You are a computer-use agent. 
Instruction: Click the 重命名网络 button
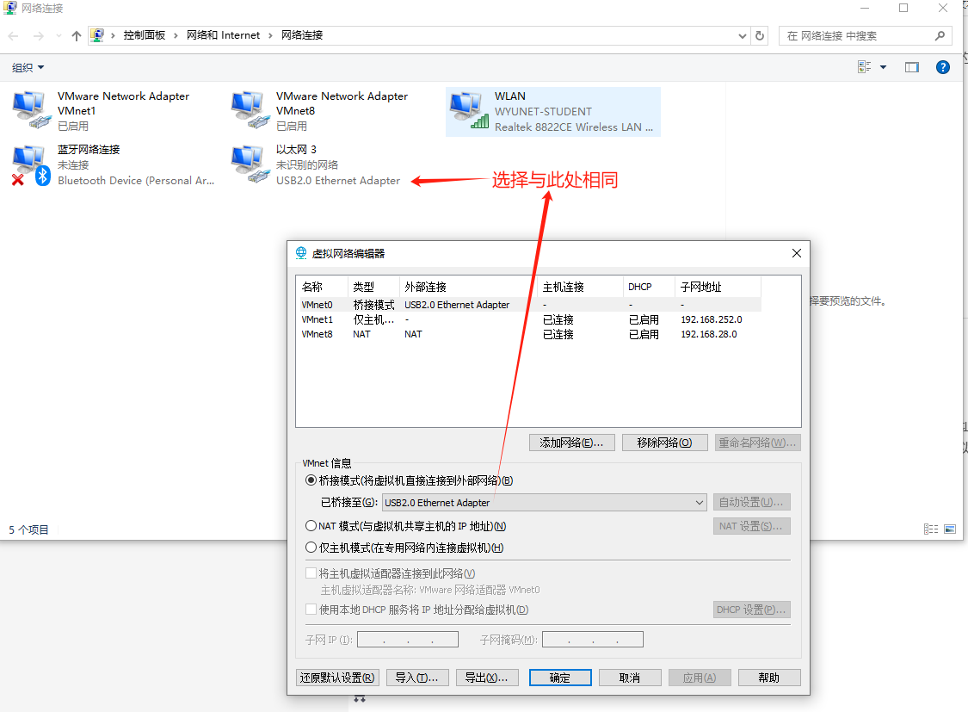click(757, 443)
